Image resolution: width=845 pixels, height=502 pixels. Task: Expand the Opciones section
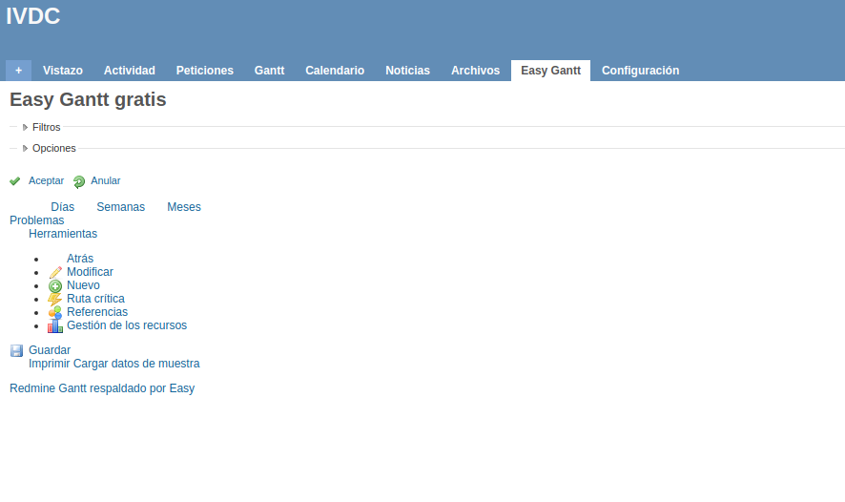(x=53, y=149)
